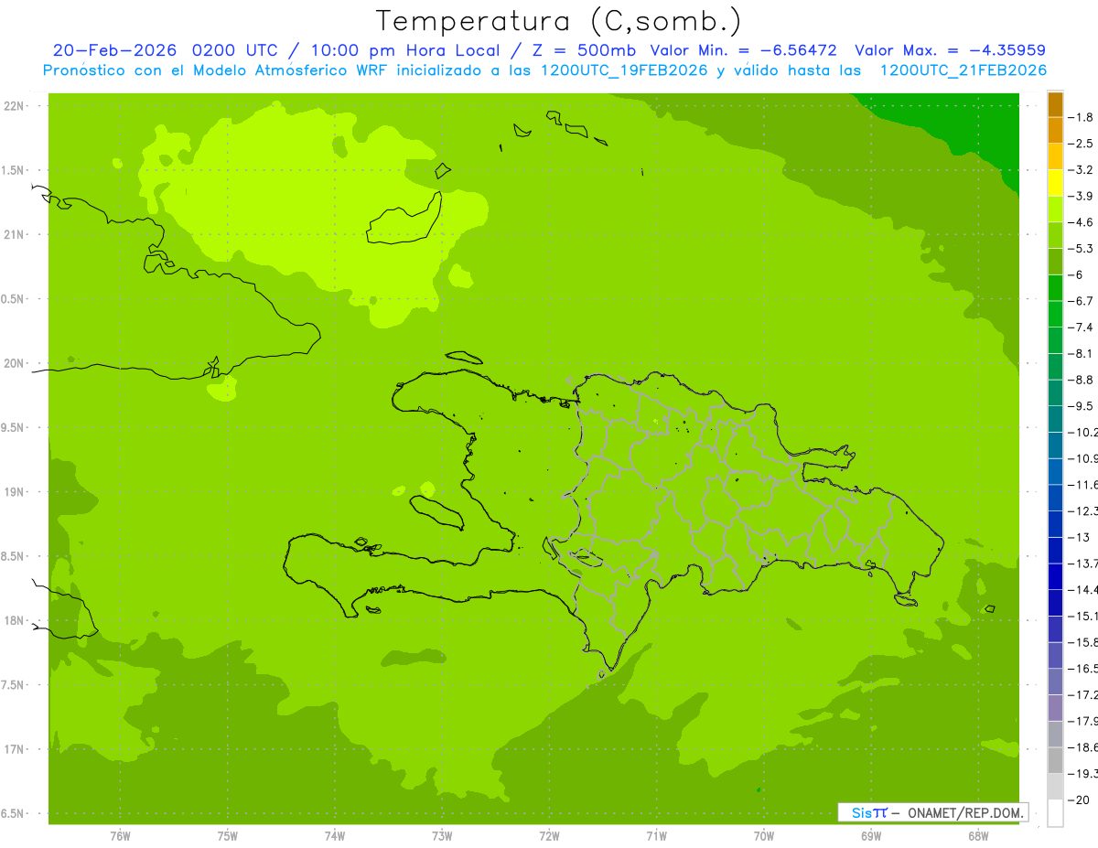Screen dimensions: 1098x848
Task: Click the "70W" longitude label
Action: click(x=764, y=836)
